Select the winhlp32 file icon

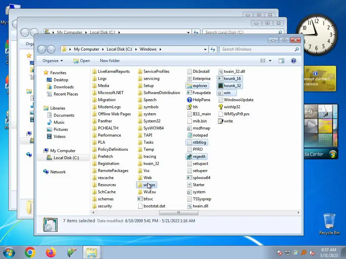[x=220, y=107]
